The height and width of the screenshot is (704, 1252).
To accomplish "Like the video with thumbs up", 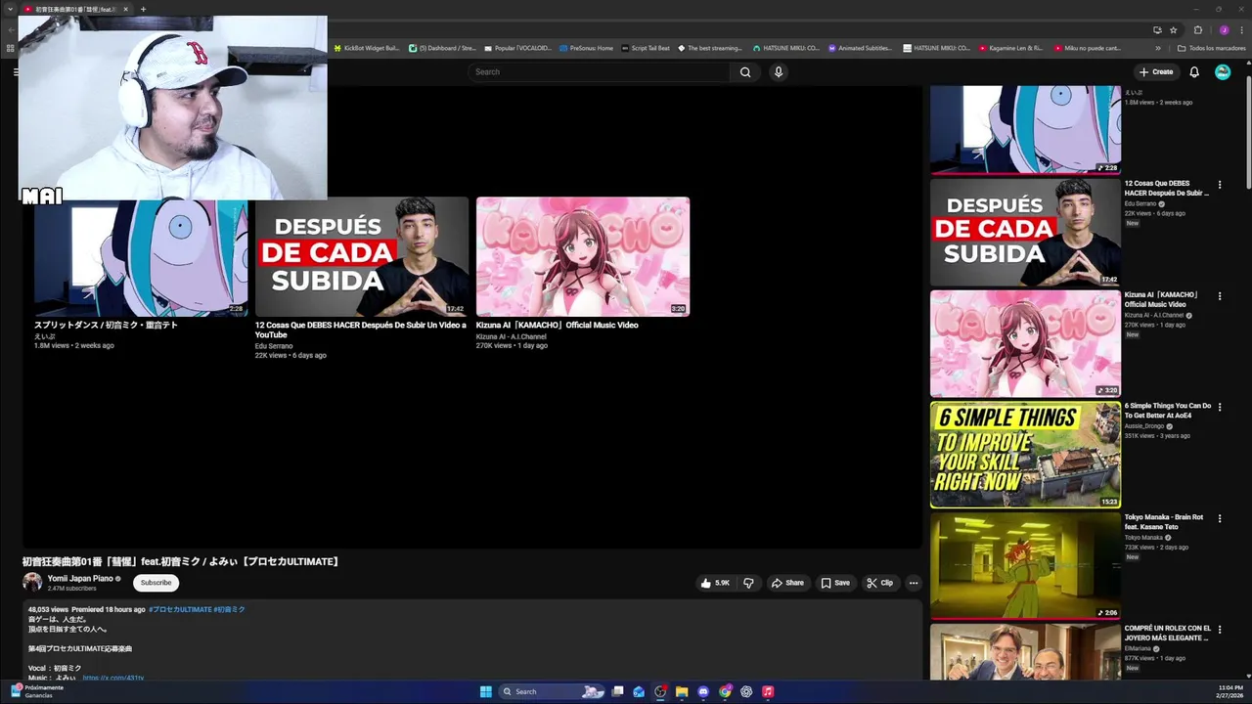I will (715, 583).
